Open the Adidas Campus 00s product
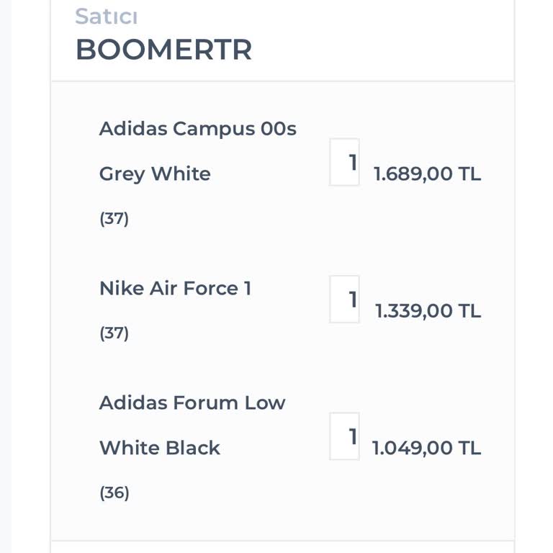Viewport: 553px width, 553px height. 197,129
